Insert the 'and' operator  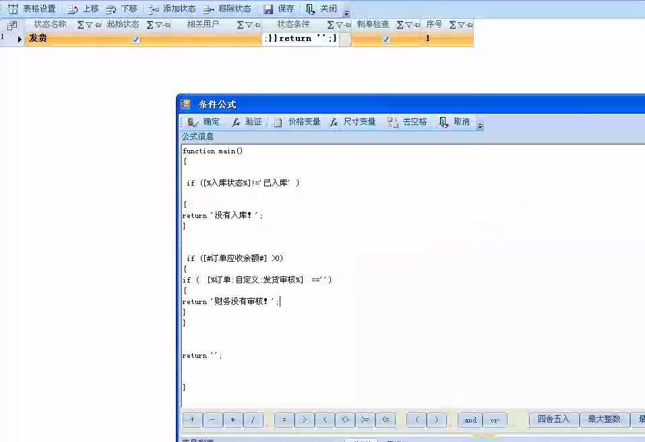[470, 420]
